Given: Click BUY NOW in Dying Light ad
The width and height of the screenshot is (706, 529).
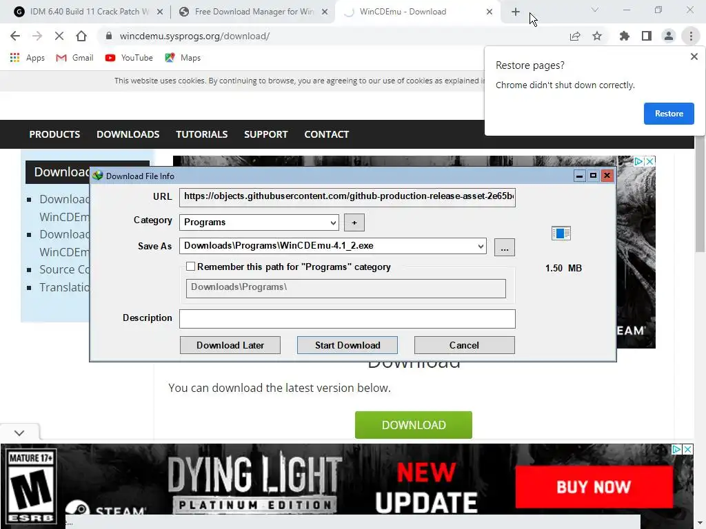Looking at the screenshot, I should click(x=594, y=487).
